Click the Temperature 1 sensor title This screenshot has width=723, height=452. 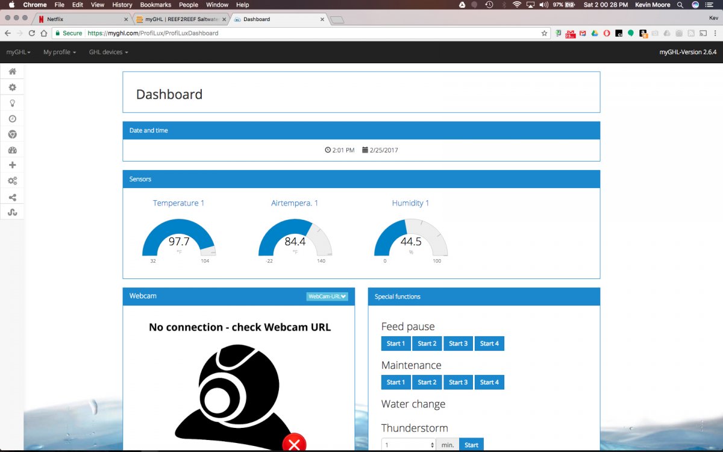pos(178,203)
